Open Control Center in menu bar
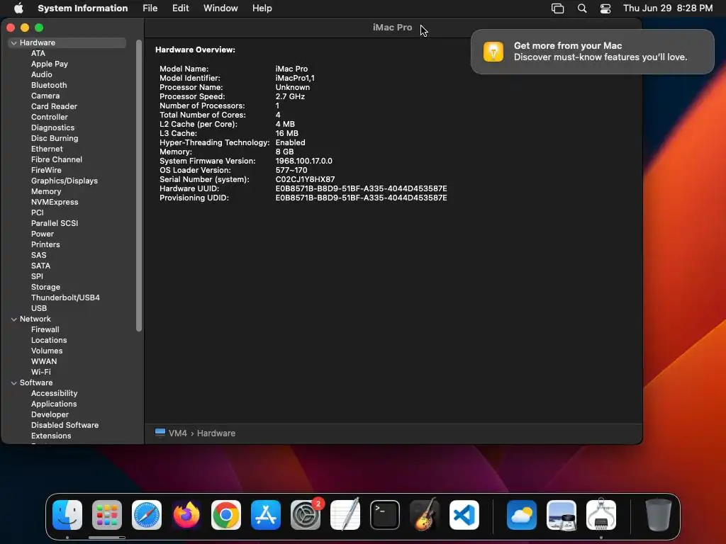This screenshot has width=726, height=544. pyautogui.click(x=605, y=8)
